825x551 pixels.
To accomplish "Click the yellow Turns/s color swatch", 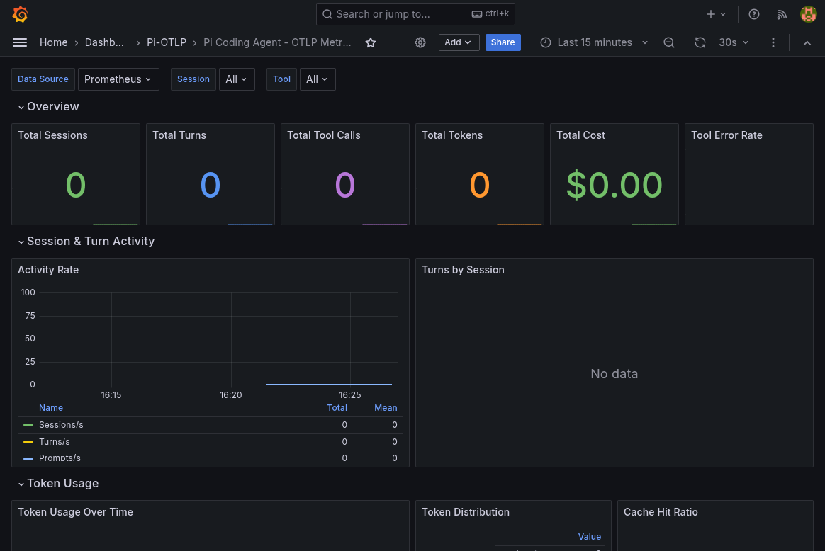I will pyautogui.click(x=28, y=442).
